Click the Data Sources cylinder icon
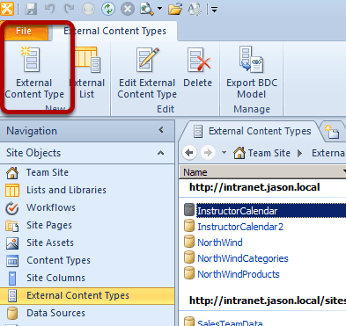This screenshot has width=346, height=326. point(12,314)
